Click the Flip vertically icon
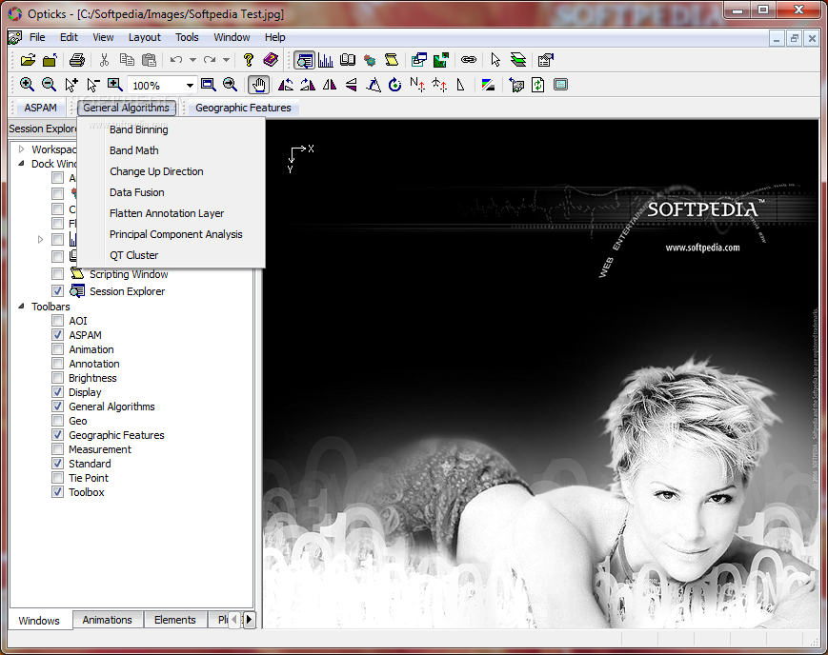The image size is (828, 655). click(352, 85)
